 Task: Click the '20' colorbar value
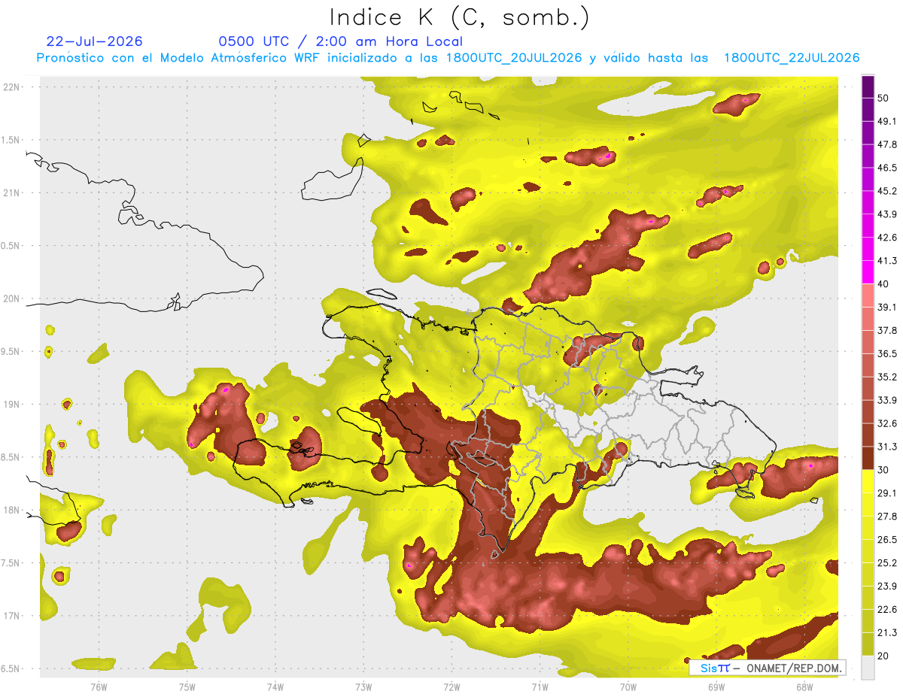pyautogui.click(x=883, y=656)
